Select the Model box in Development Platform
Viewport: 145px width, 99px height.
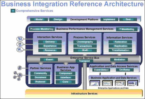(39, 19)
